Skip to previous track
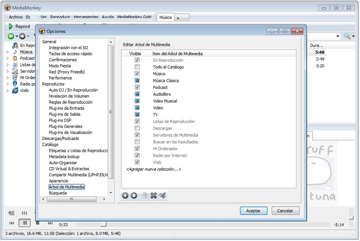Viewport: 360px width, 241px height. click(12, 223)
